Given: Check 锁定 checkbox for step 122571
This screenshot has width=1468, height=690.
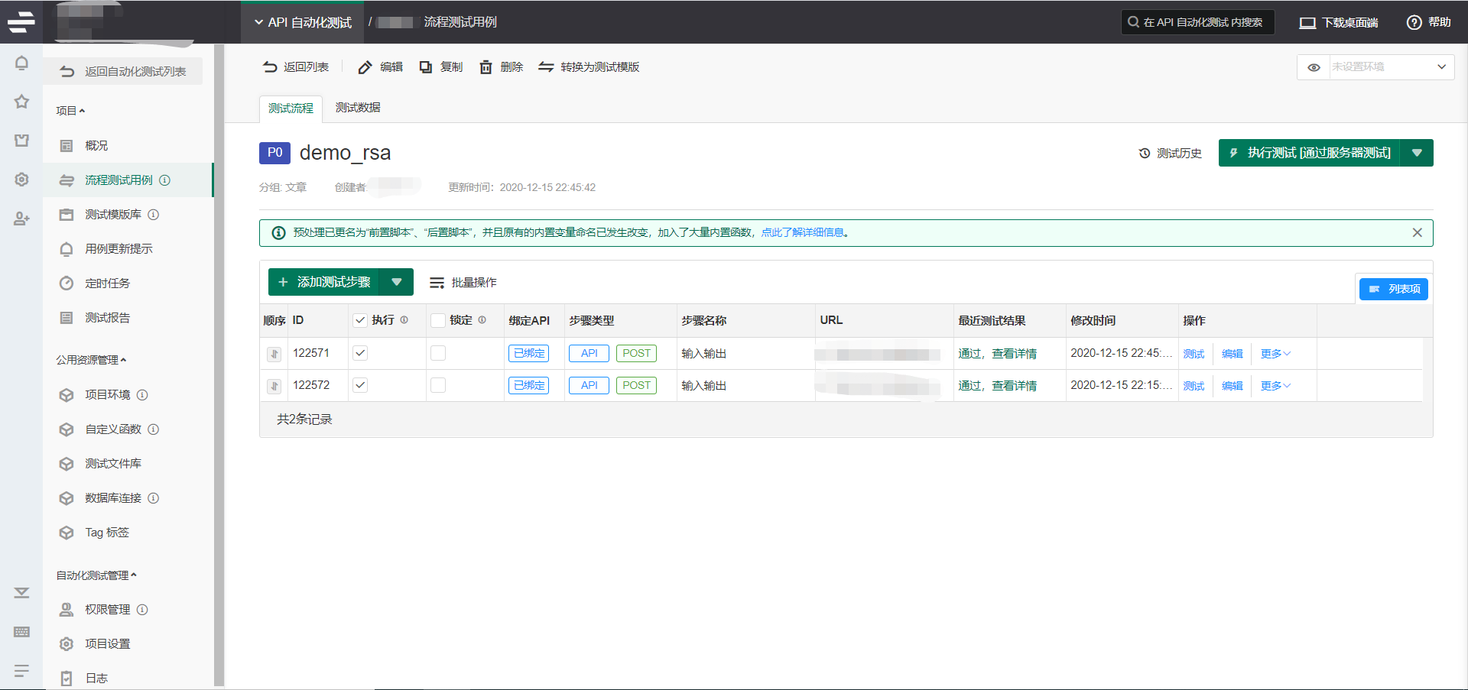Looking at the screenshot, I should pyautogui.click(x=438, y=353).
